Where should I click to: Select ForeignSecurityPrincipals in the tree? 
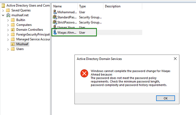pyautogui.click(x=33, y=34)
